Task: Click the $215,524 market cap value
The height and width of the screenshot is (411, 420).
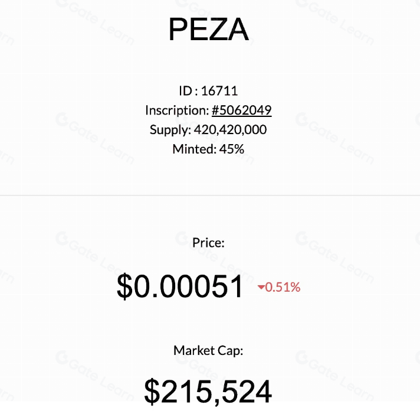Action: (208, 391)
